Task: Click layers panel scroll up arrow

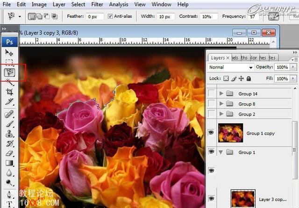Action: click(295, 88)
